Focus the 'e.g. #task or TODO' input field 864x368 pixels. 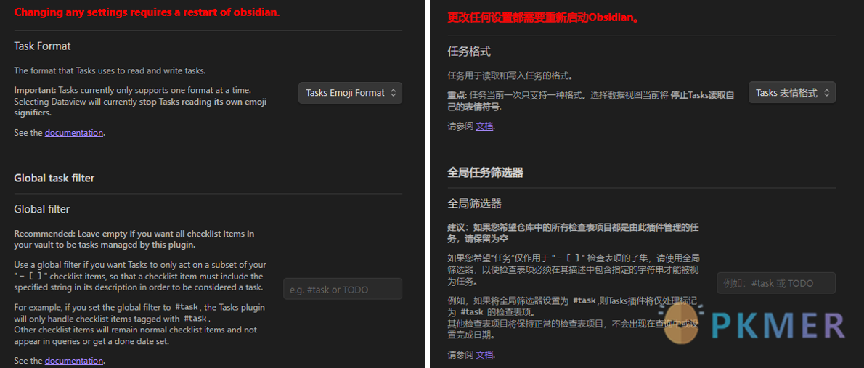(x=343, y=289)
